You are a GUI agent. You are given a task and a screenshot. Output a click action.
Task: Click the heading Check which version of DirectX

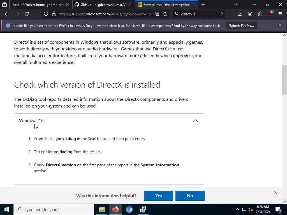pyautogui.click(x=87, y=85)
